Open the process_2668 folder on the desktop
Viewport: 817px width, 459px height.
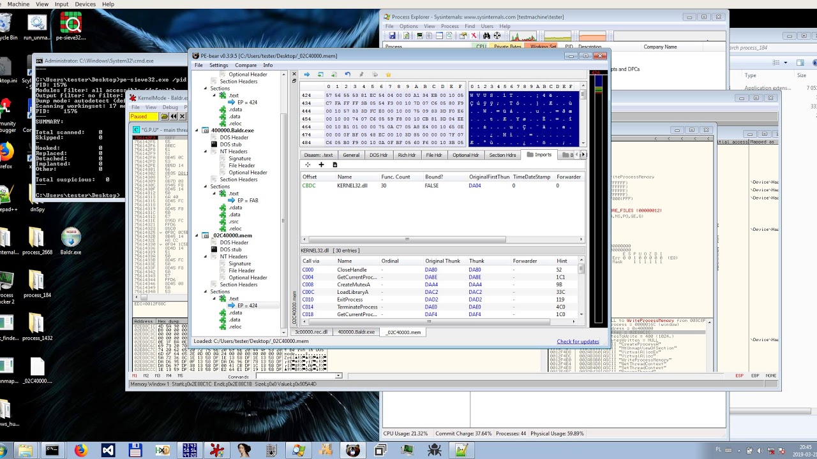coord(37,242)
